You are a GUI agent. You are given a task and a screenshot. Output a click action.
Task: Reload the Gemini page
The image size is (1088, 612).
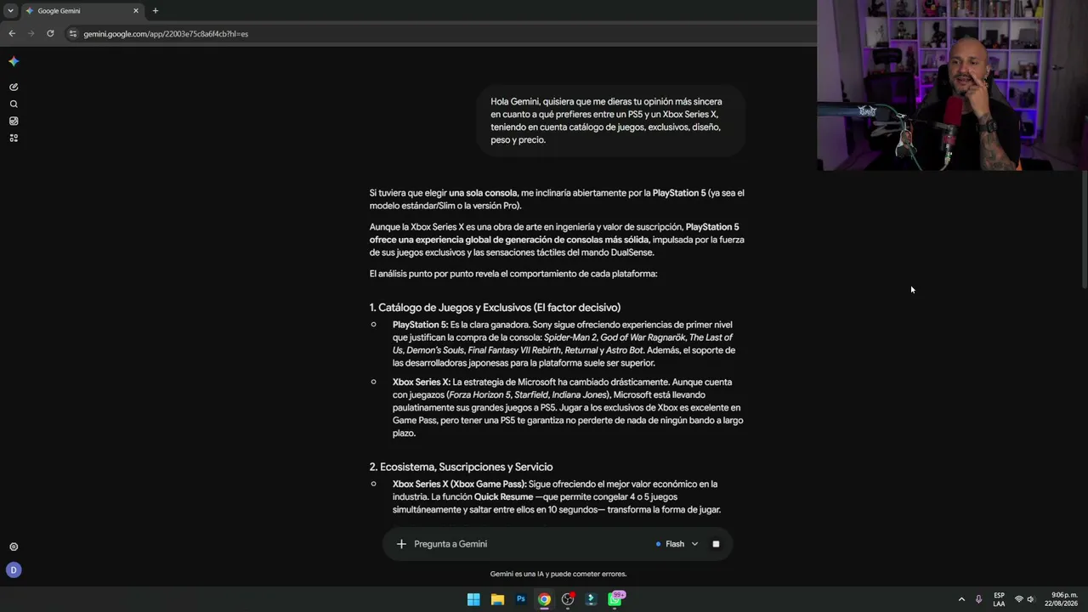click(50, 34)
